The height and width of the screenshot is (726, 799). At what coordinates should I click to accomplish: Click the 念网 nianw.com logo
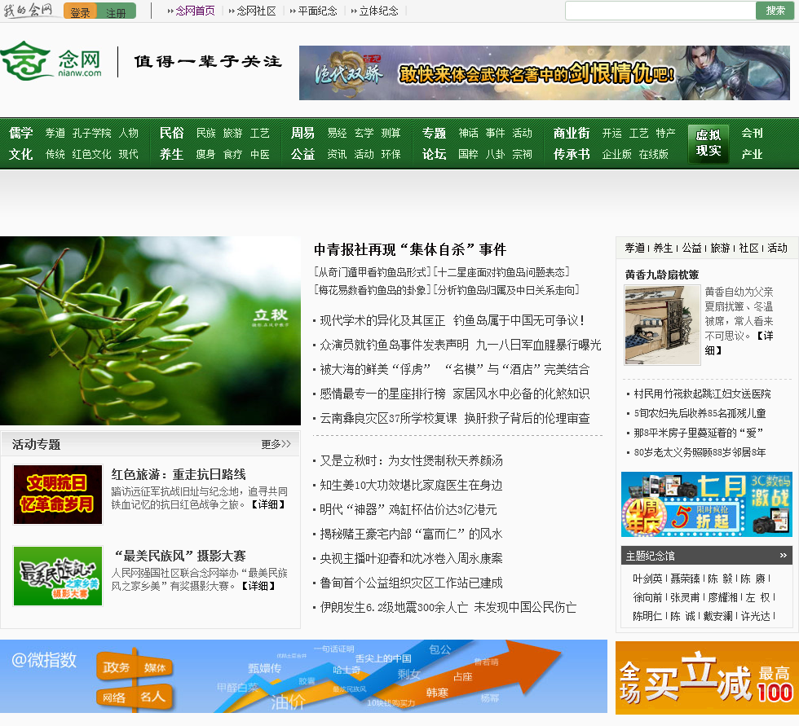pyautogui.click(x=51, y=61)
